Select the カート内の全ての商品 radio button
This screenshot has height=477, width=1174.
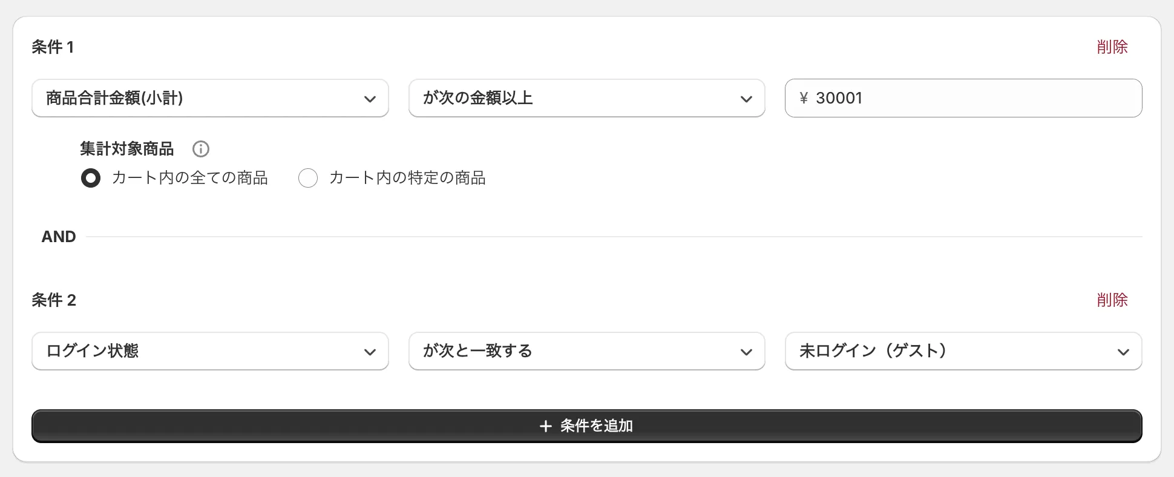pos(91,178)
